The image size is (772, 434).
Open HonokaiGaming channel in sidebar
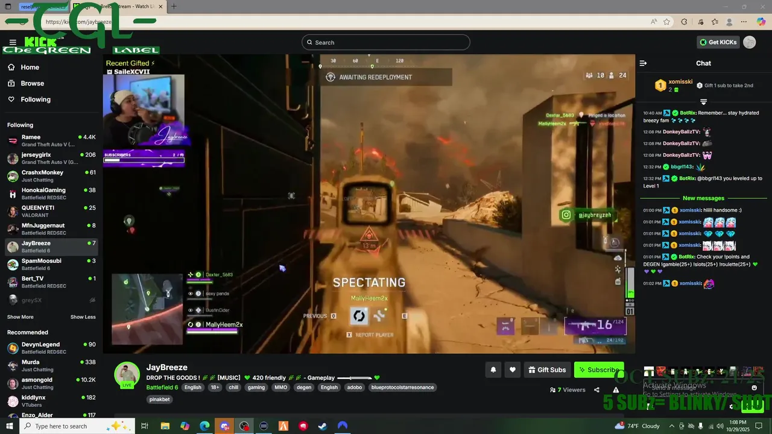[51, 193]
